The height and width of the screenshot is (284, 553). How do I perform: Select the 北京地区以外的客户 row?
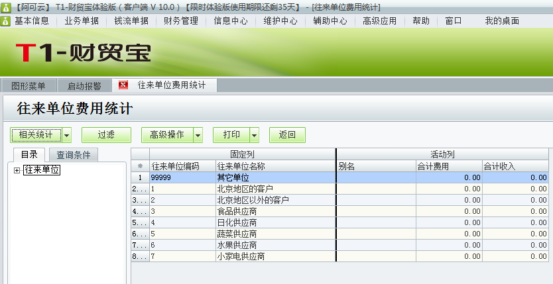(340, 200)
